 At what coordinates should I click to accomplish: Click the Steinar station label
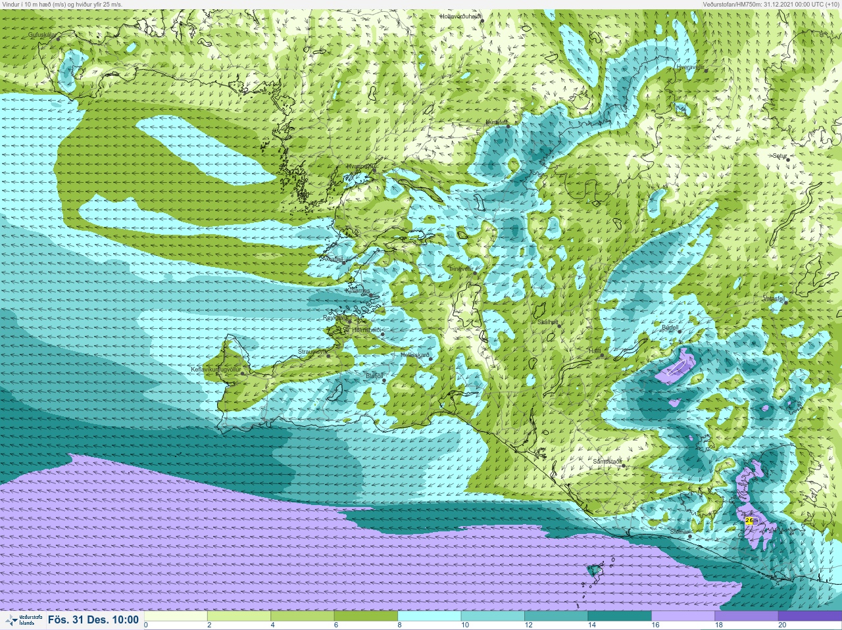click(679, 531)
